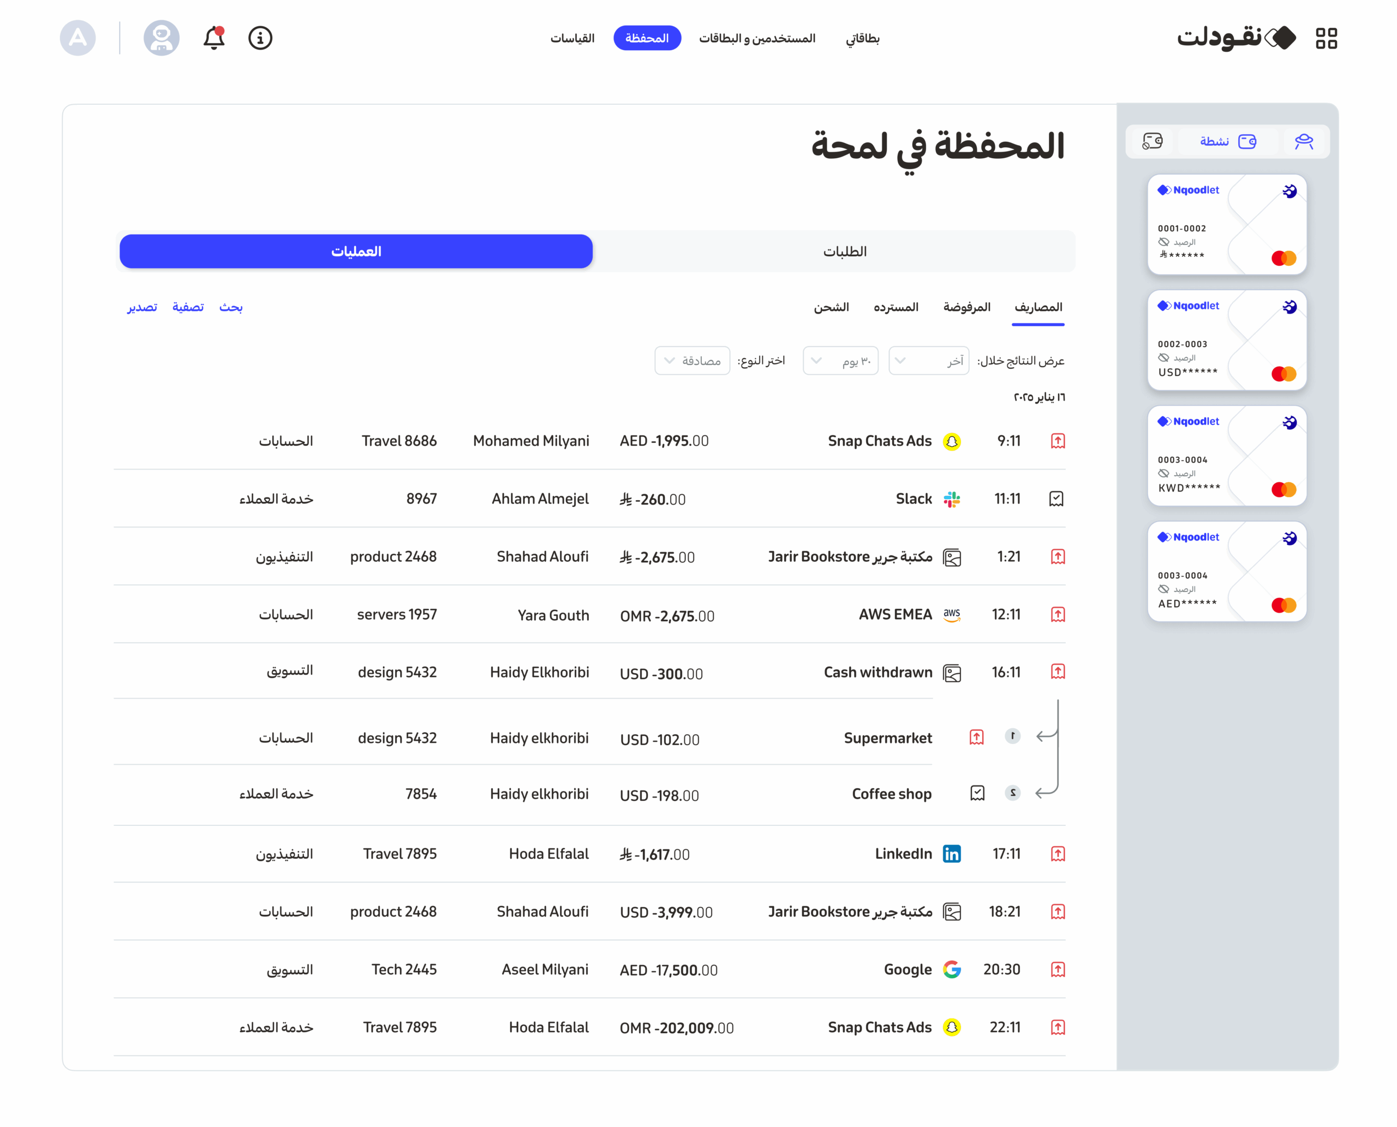Switch to the الطلبات tab
The width and height of the screenshot is (1397, 1127).
844,251
